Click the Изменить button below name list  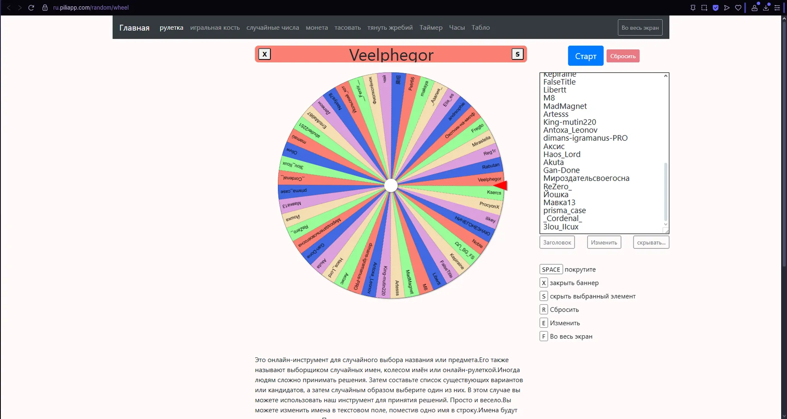(604, 242)
